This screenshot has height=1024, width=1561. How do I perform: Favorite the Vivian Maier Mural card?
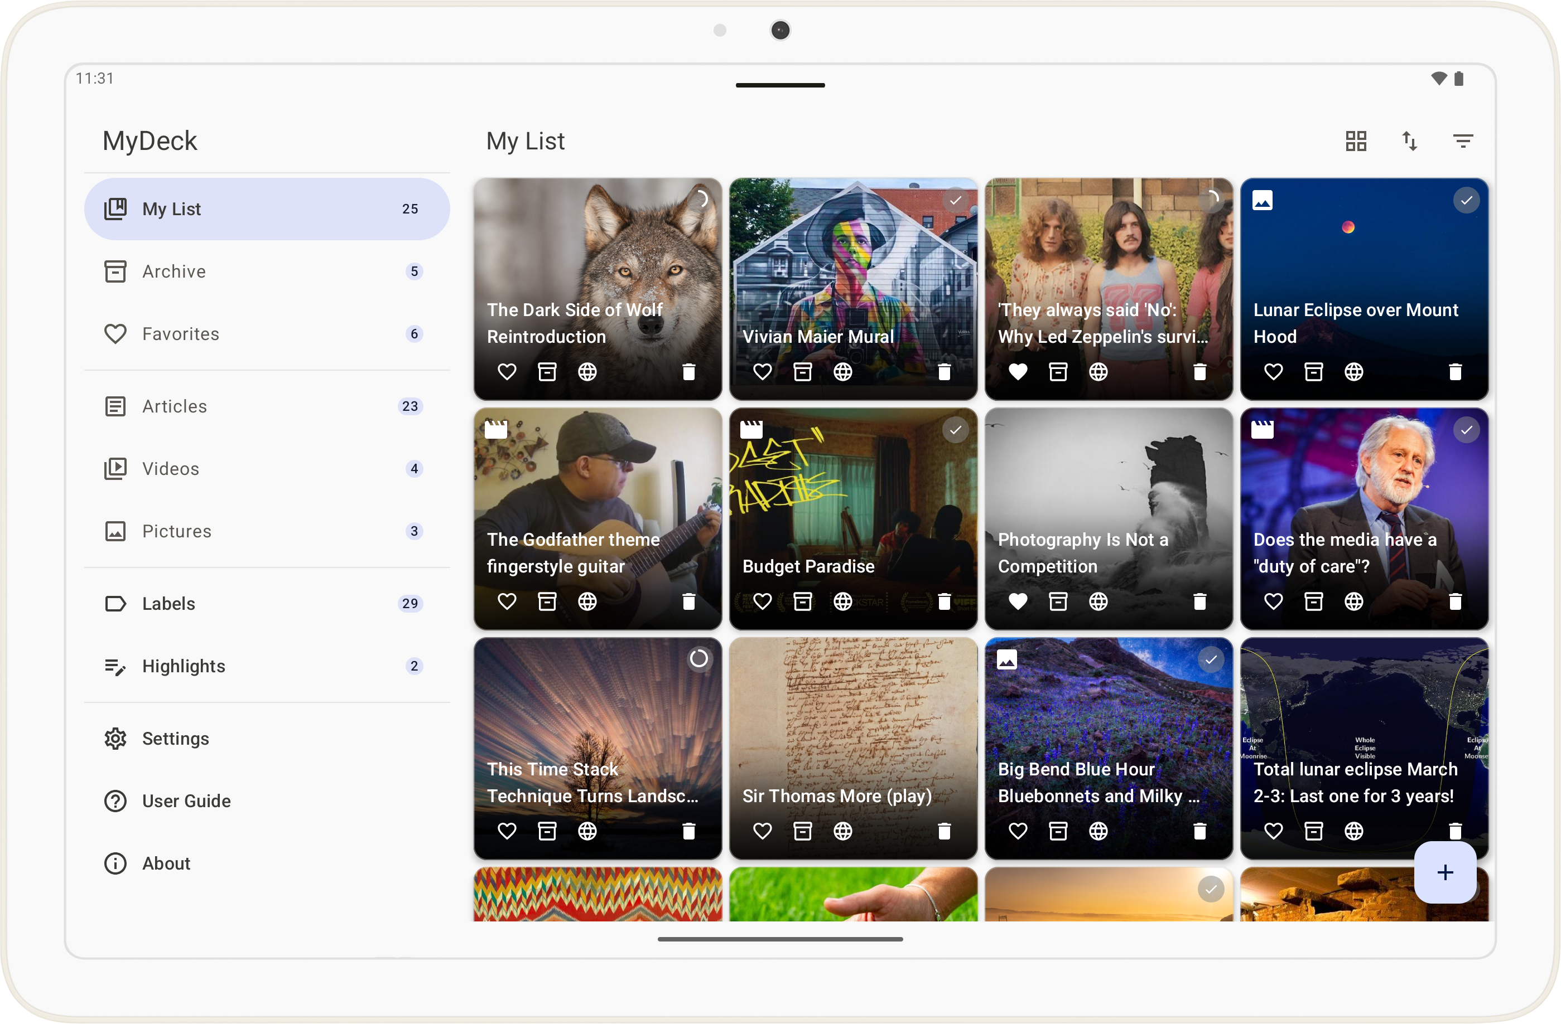[762, 371]
